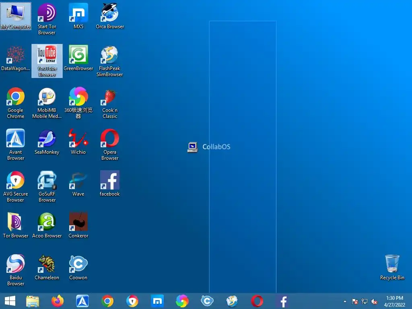Select the Recycle Bin icon

coord(392,267)
